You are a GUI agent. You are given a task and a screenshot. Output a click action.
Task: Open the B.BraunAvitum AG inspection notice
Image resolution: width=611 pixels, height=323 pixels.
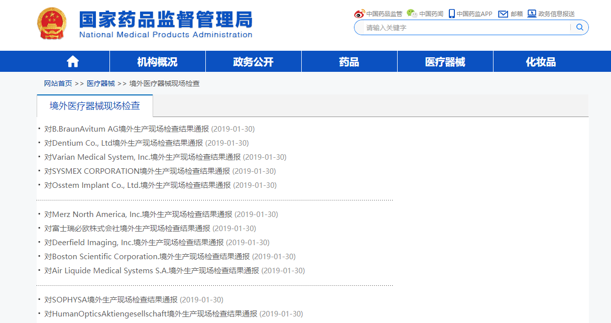tap(126, 129)
